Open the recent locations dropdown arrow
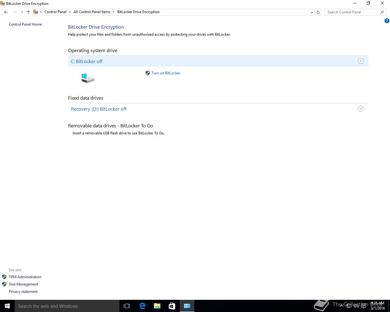The width and height of the screenshot is (390, 312). coord(22,12)
